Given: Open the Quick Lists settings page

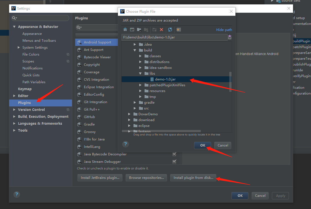Looking at the screenshot, I should tap(31, 75).
